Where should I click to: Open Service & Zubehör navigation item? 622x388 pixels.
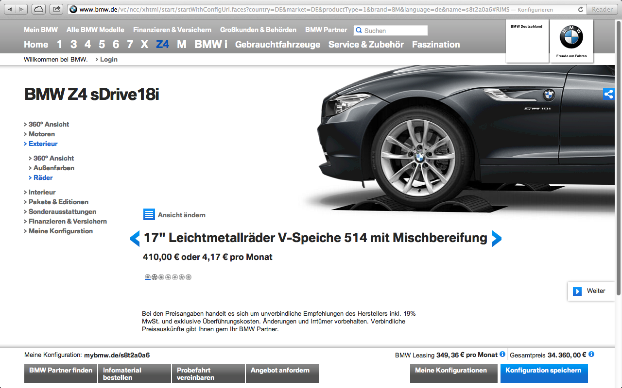(366, 45)
